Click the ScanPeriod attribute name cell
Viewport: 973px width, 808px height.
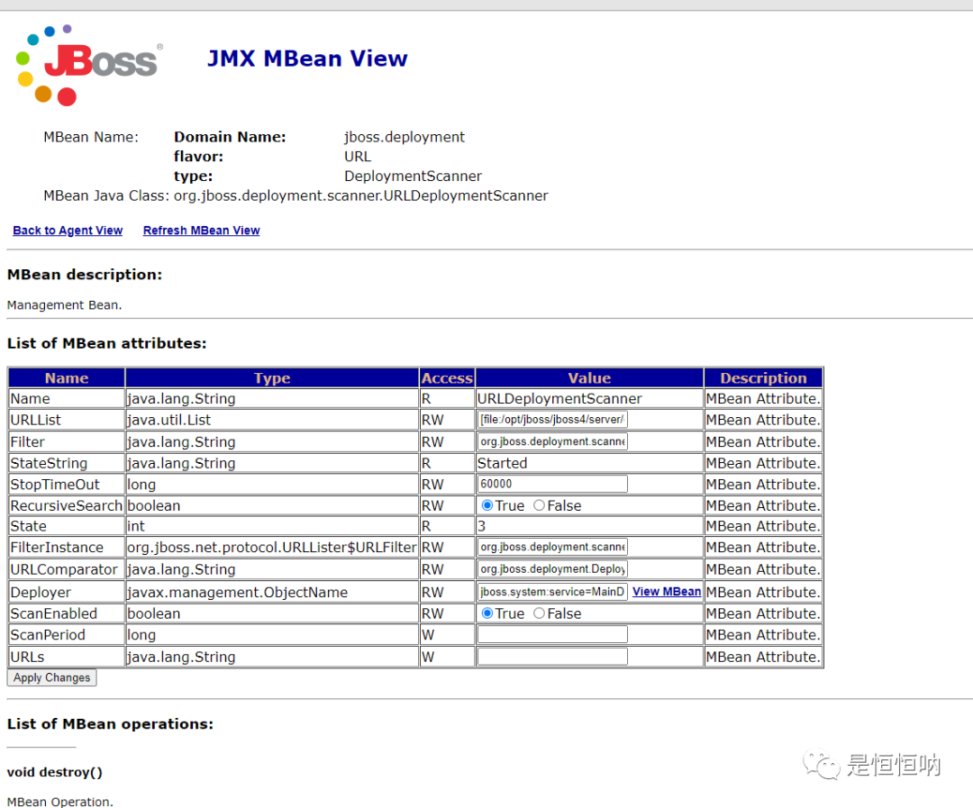(67, 635)
